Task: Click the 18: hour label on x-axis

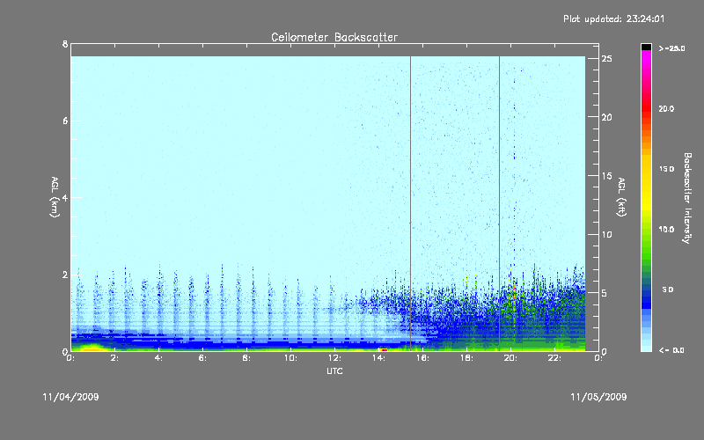Action: pyautogui.click(x=466, y=358)
